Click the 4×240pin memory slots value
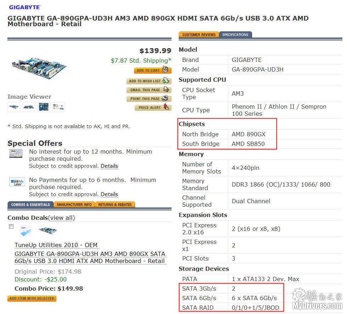This screenshot has width=347, height=314. click(245, 168)
